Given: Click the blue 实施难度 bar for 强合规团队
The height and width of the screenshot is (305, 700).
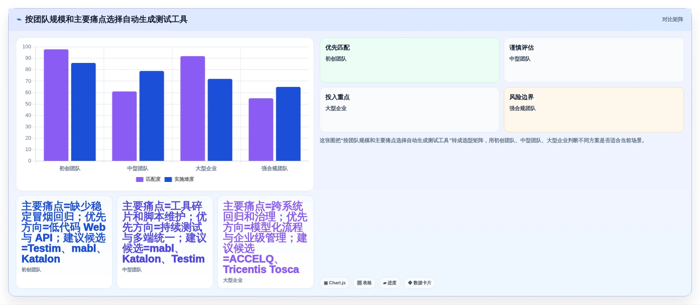Looking at the screenshot, I should click(288, 124).
